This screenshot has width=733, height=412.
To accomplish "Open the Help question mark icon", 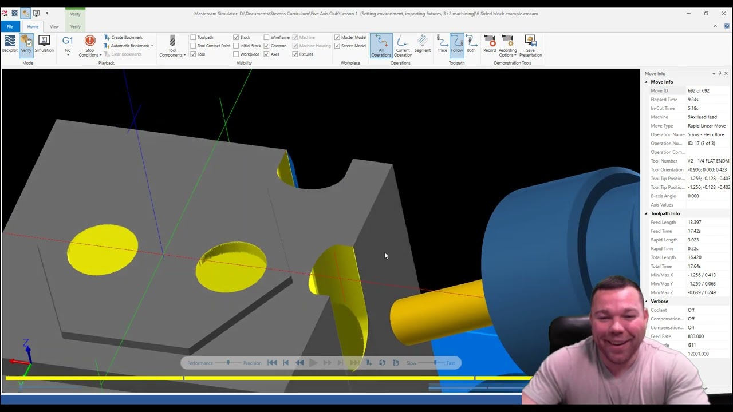I will [x=727, y=26].
